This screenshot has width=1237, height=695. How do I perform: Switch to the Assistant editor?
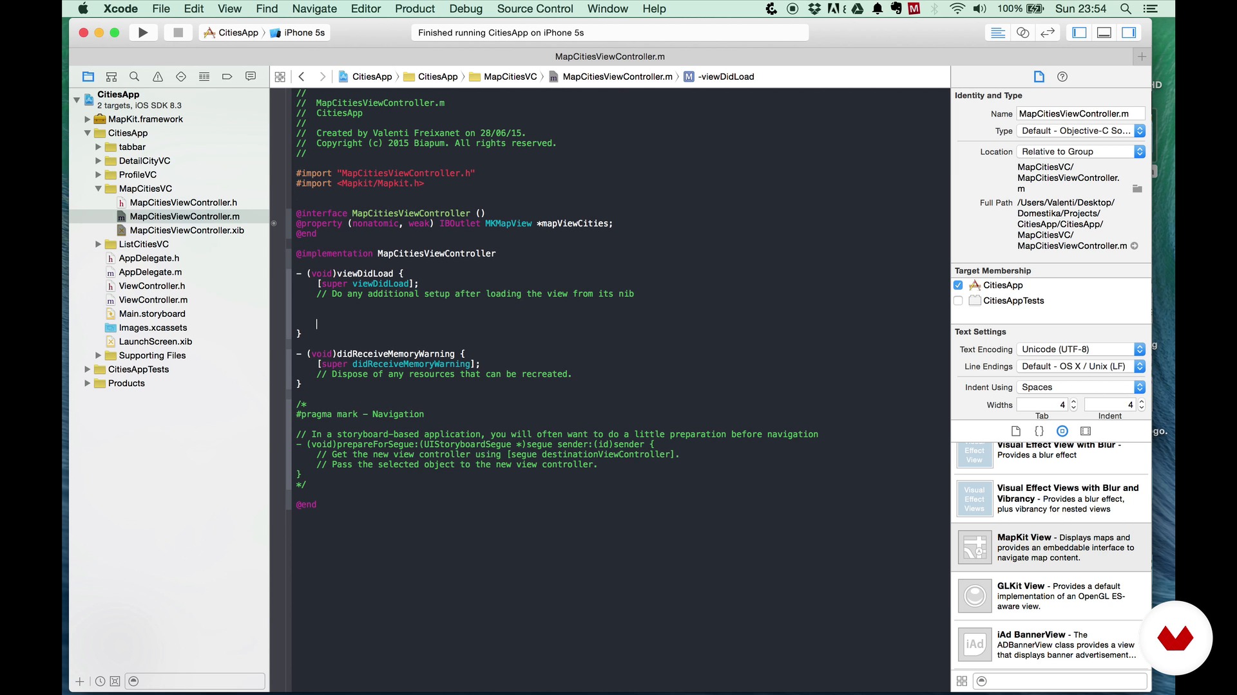(x=1023, y=33)
